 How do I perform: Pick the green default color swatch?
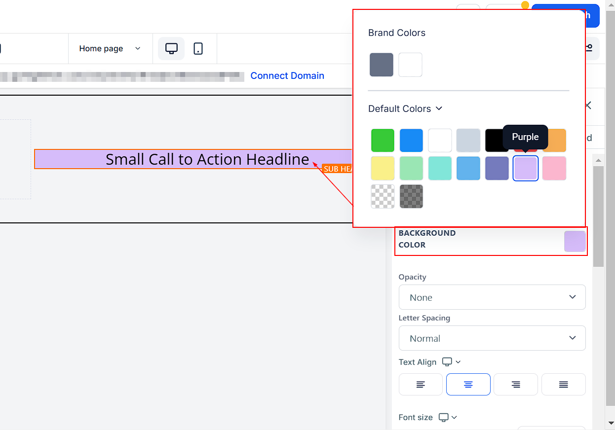pos(383,141)
